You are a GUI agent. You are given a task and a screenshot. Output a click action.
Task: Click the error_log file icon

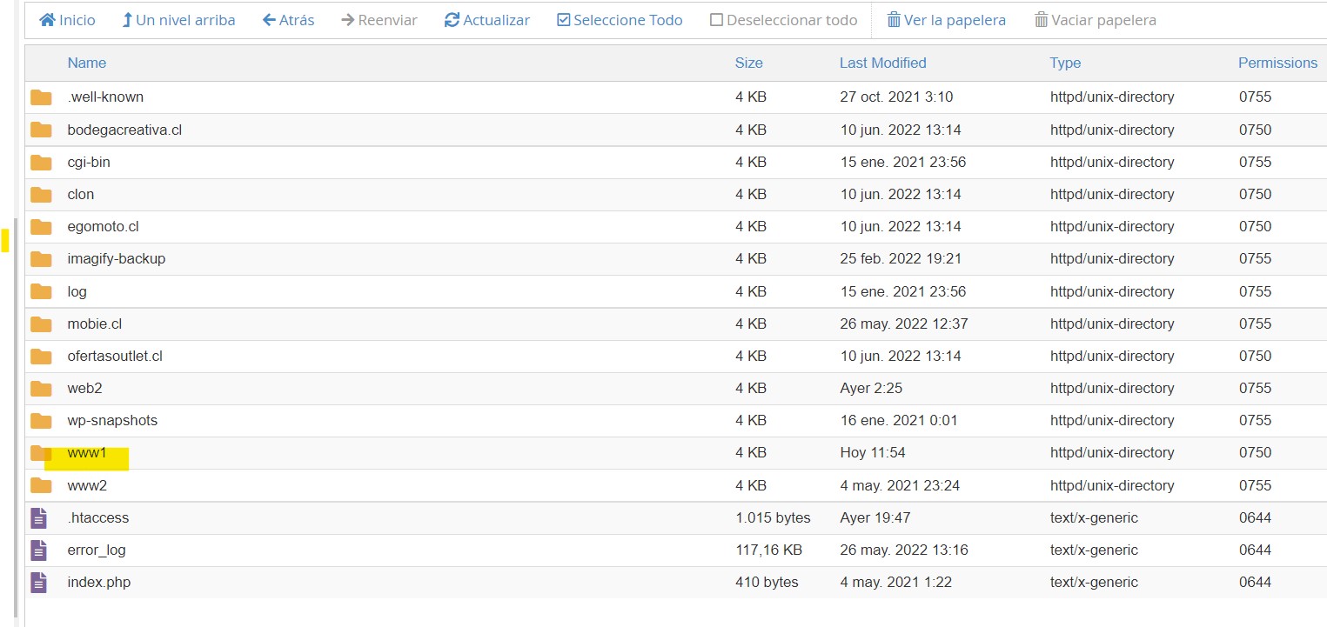38,550
